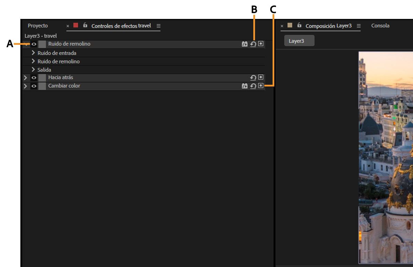Toggle visibility of Ruido de remolino effect

click(33, 44)
